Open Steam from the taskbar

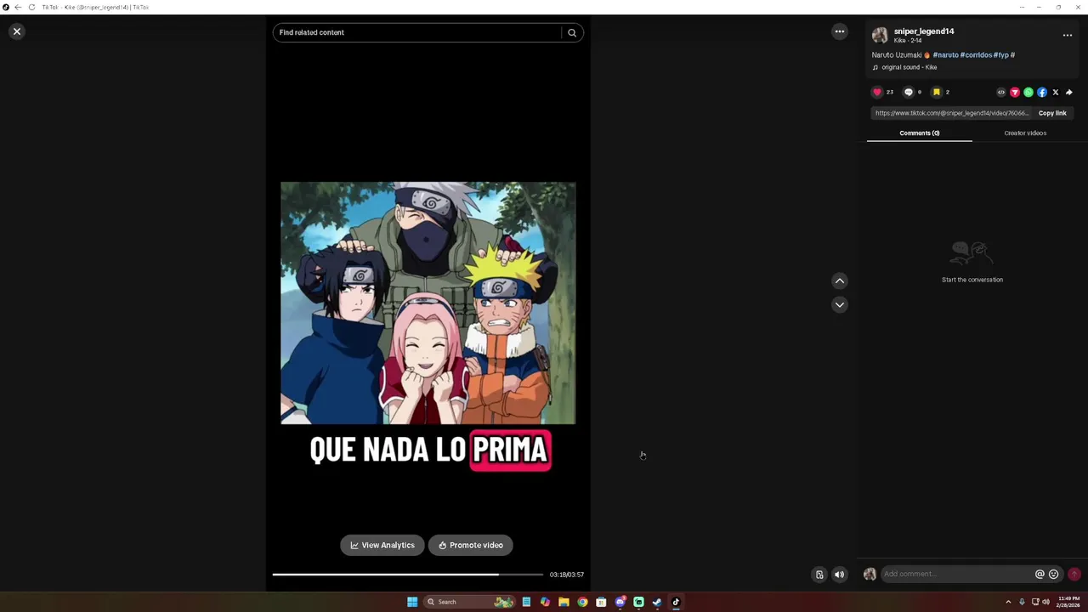pyautogui.click(x=657, y=602)
